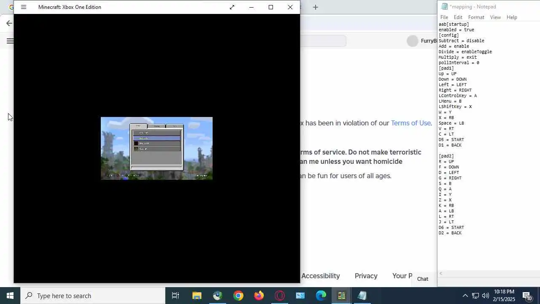Screen dimensions: 540x304
Task: Click Notepad horizontal scrollbar left arrow
Action: coord(441,274)
